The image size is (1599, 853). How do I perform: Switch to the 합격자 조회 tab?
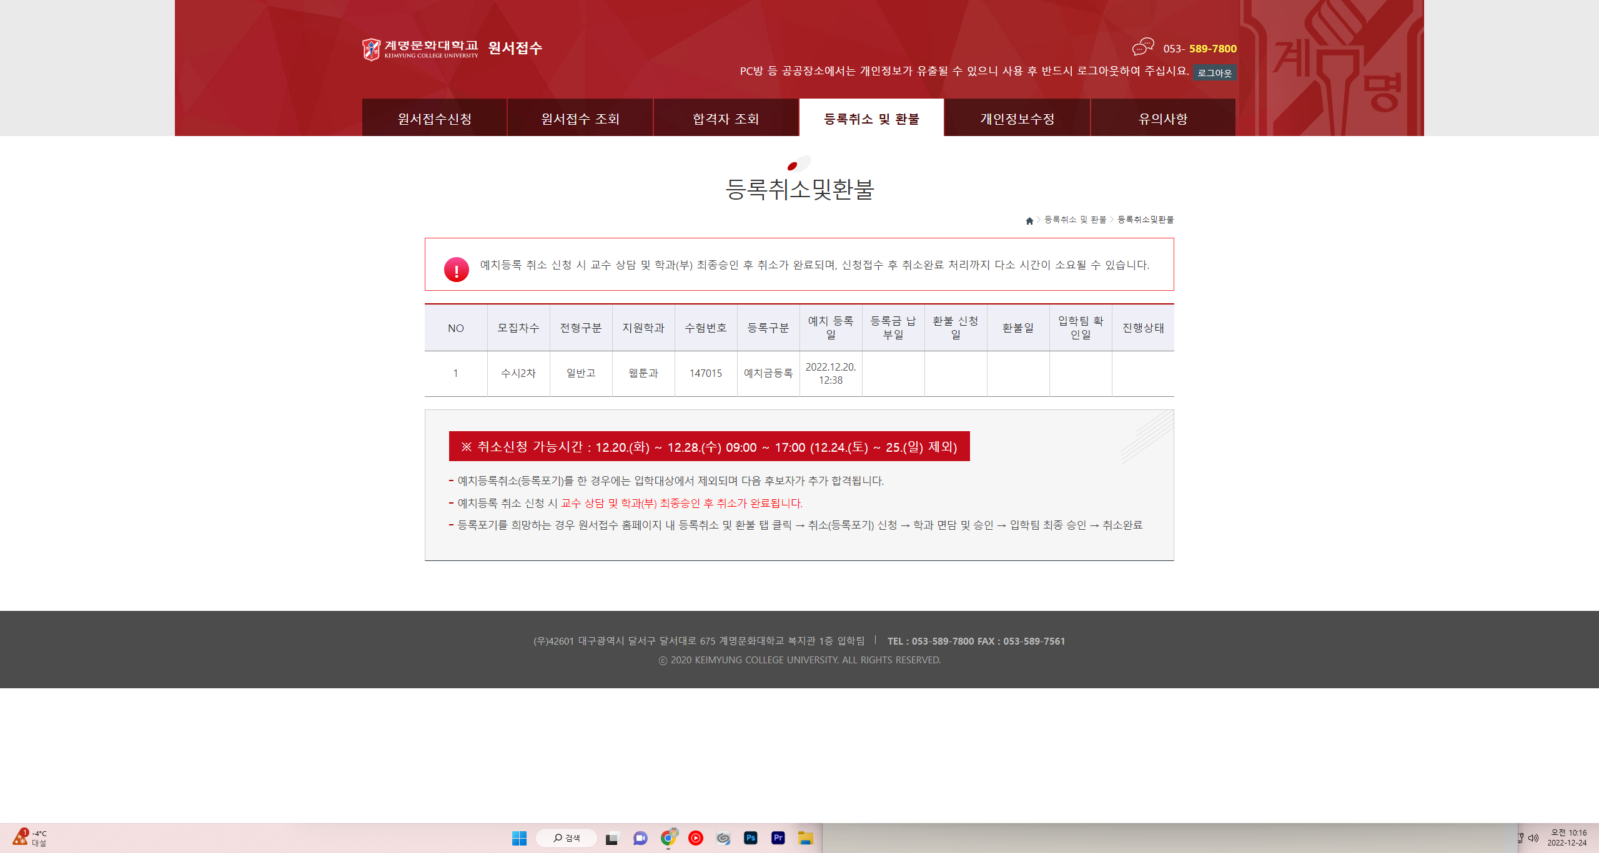pos(726,119)
